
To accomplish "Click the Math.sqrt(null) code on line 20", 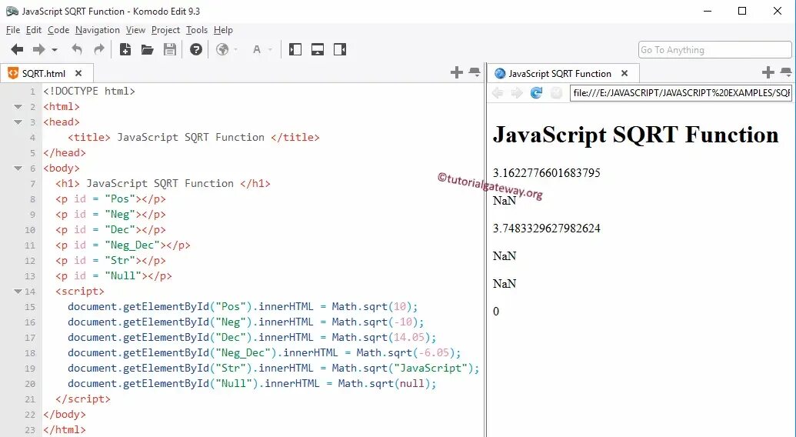I will point(387,383).
